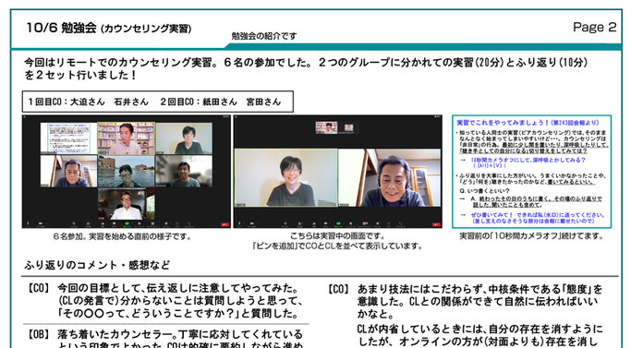
Task: Click the 【OB】 comment '落ち着いたカウンセラー。'
Action: pyautogui.click(x=117, y=334)
